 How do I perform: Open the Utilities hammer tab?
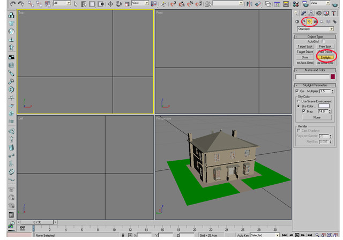click(333, 13)
